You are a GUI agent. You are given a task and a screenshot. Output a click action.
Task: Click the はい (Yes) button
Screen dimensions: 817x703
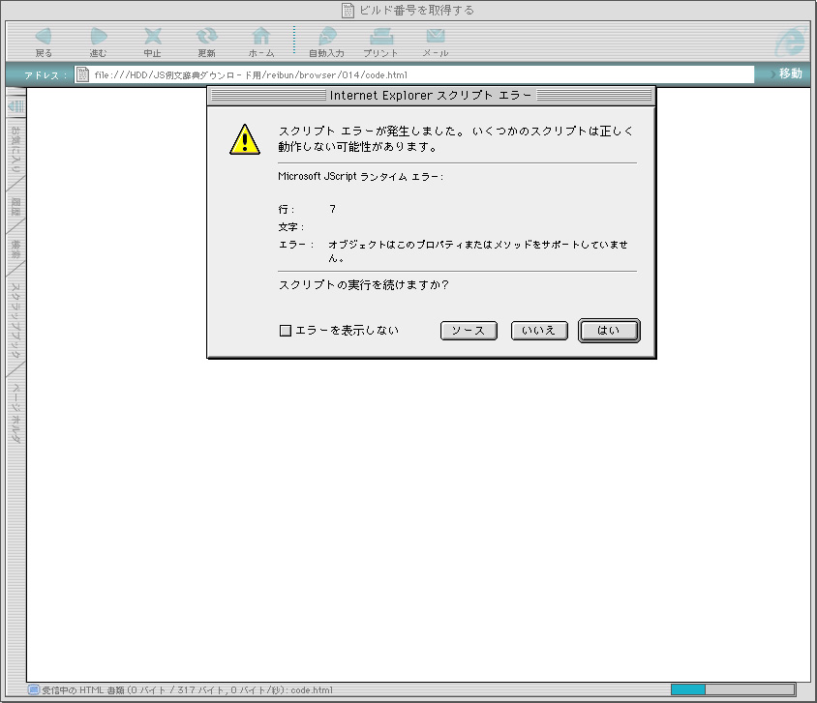point(609,331)
